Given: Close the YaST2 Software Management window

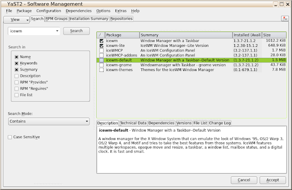Looking at the screenshot, I should pyautogui.click(x=288, y=4).
